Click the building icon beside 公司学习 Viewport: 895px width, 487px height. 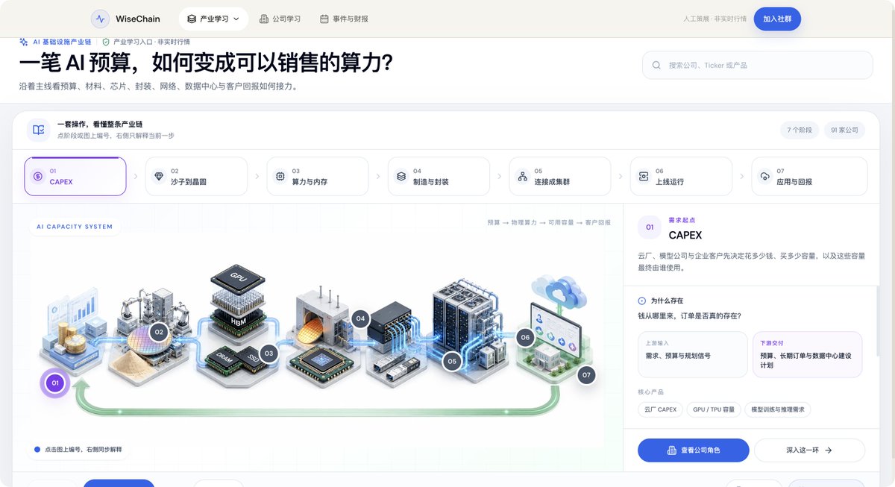point(264,19)
